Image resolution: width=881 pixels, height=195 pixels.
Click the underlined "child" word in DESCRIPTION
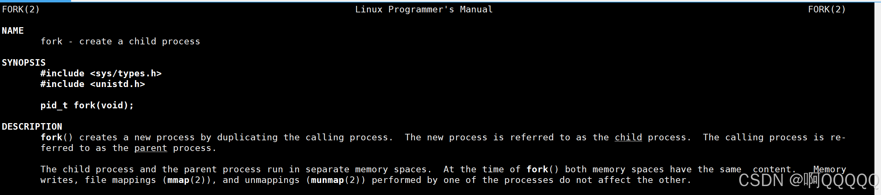(x=628, y=137)
